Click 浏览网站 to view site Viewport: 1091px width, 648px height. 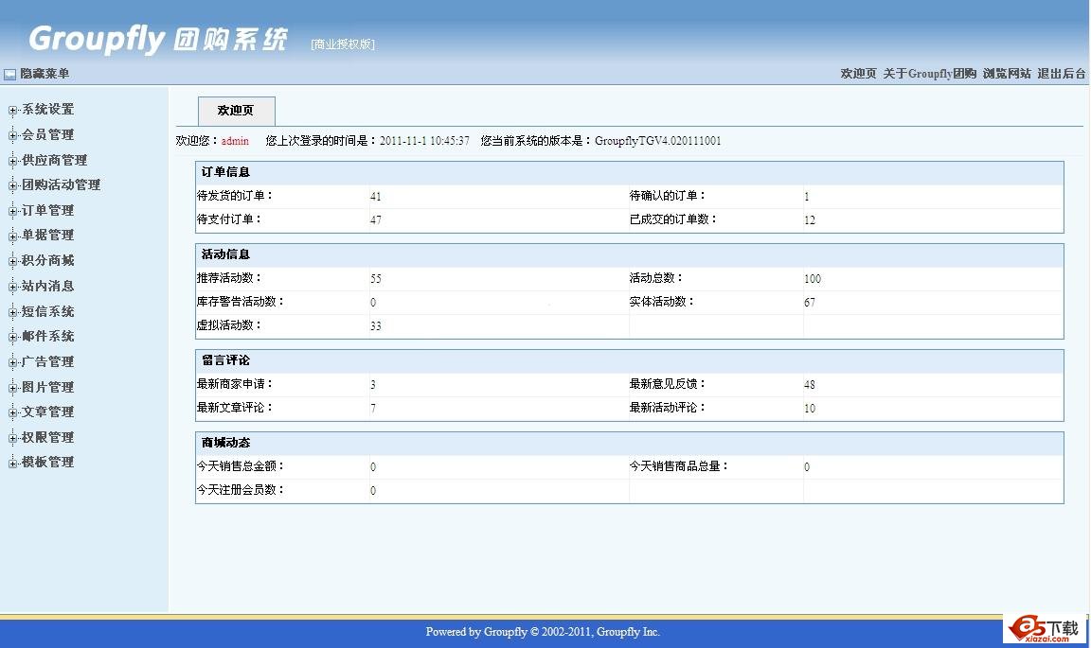[x=1006, y=74]
